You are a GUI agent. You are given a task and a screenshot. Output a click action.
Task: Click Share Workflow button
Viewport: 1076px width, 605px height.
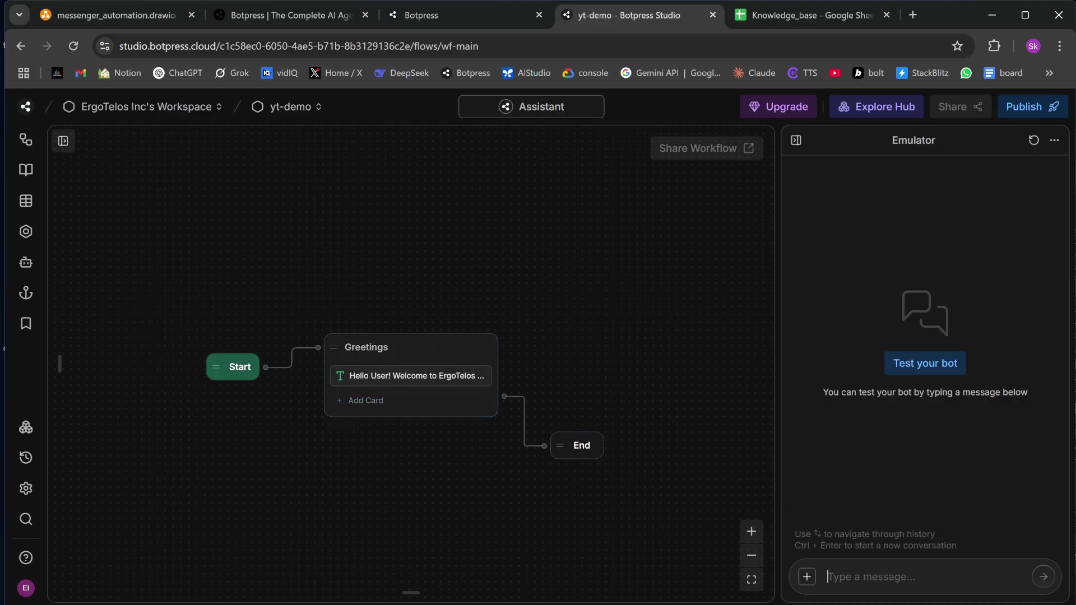point(707,148)
